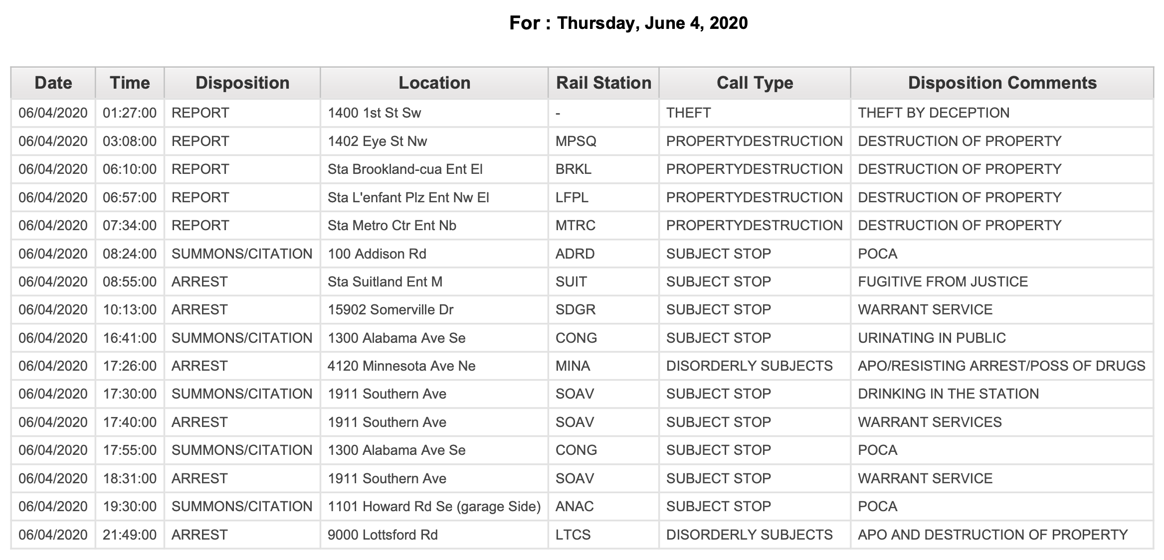Select the THEFT BY DECEPTION cell
The width and height of the screenshot is (1164, 560).
(934, 113)
